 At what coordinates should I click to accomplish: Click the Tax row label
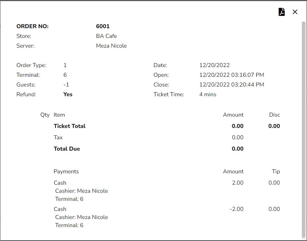click(58, 137)
